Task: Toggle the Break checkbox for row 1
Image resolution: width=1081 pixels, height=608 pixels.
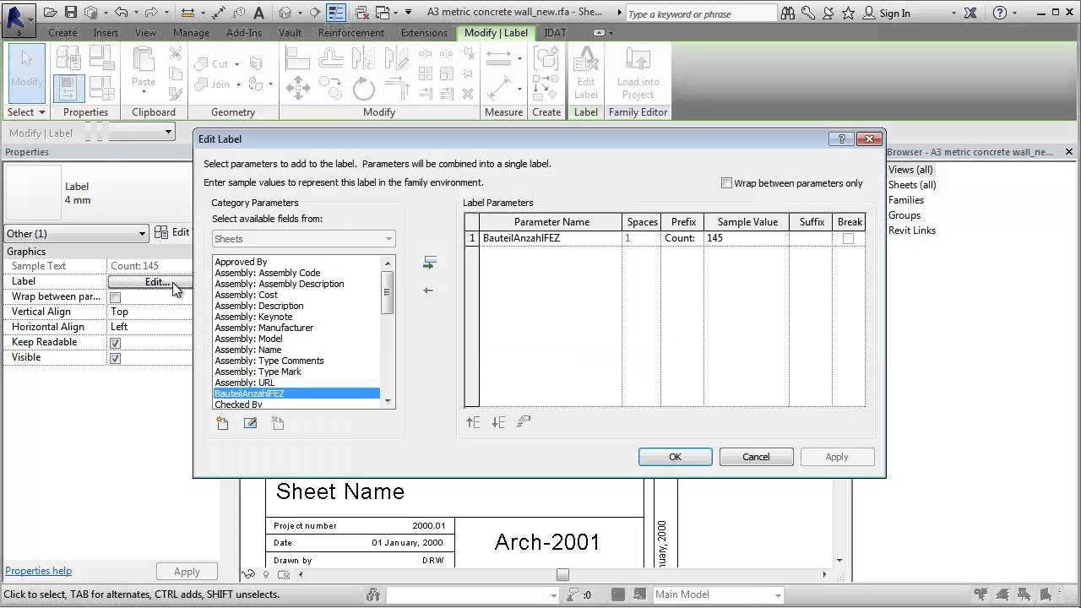Action: (848, 239)
